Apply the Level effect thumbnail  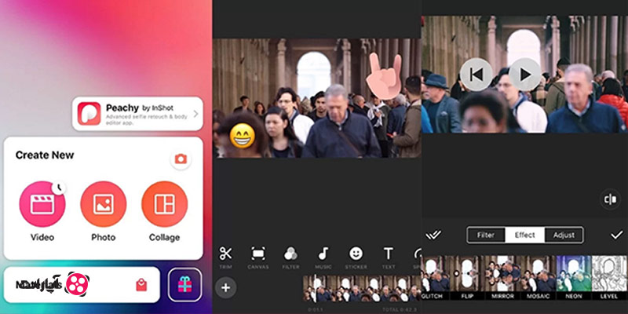coord(609,278)
